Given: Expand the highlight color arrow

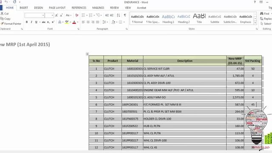Looking at the screenshot, I should click(x=70, y=22).
